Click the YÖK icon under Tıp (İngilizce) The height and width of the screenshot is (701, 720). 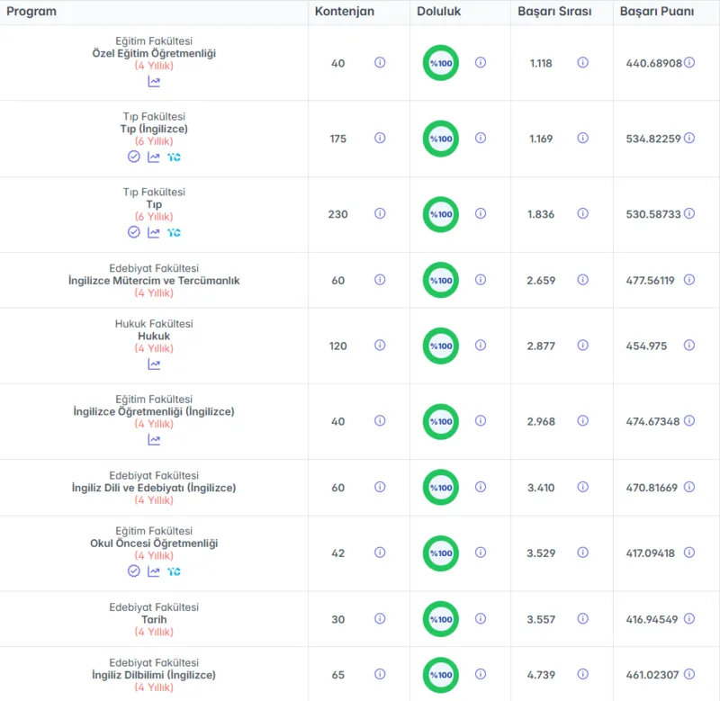pos(174,157)
